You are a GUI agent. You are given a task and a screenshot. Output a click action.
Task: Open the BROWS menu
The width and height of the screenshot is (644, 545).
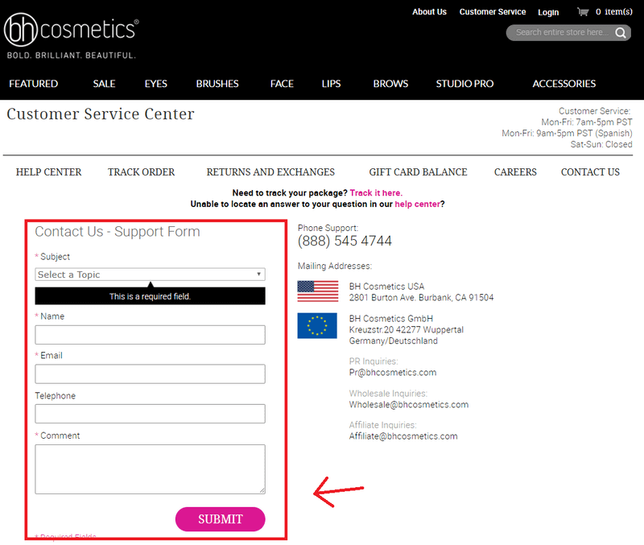pos(390,84)
